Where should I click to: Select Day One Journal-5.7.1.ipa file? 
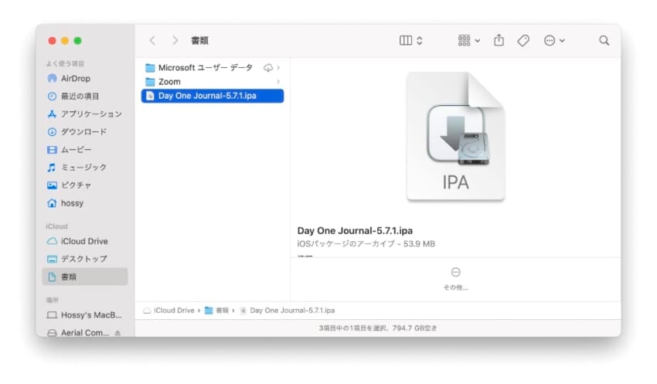tap(207, 96)
